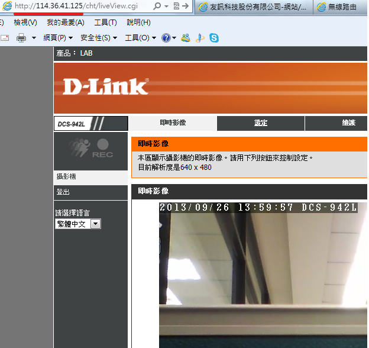Select the 即時影像 top navigation tab
Screen dimensions: 369x348
point(173,123)
